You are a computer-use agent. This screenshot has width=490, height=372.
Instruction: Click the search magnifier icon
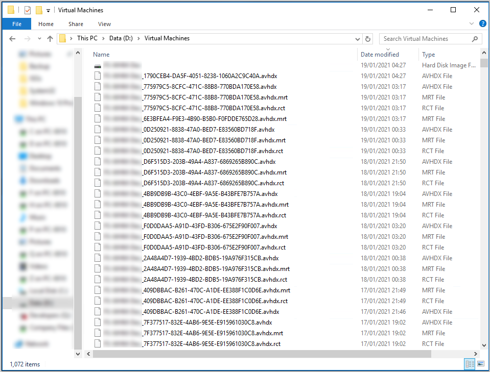click(475, 38)
